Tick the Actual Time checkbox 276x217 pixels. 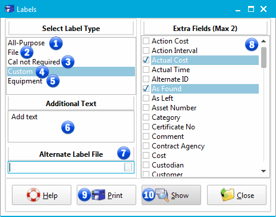point(146,70)
